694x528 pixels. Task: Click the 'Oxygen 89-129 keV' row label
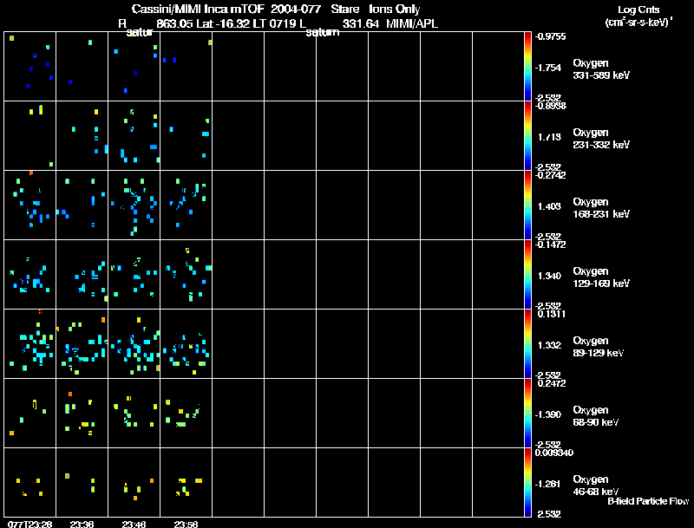599,347
